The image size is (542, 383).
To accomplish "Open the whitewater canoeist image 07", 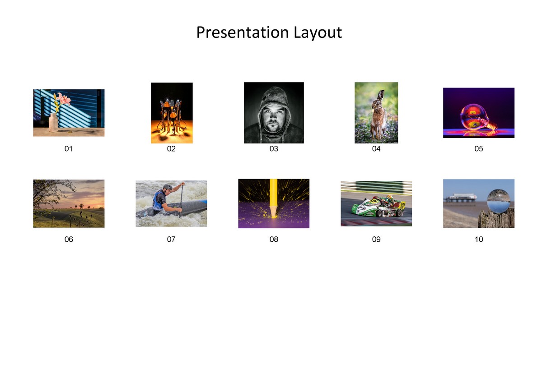I will [x=172, y=203].
